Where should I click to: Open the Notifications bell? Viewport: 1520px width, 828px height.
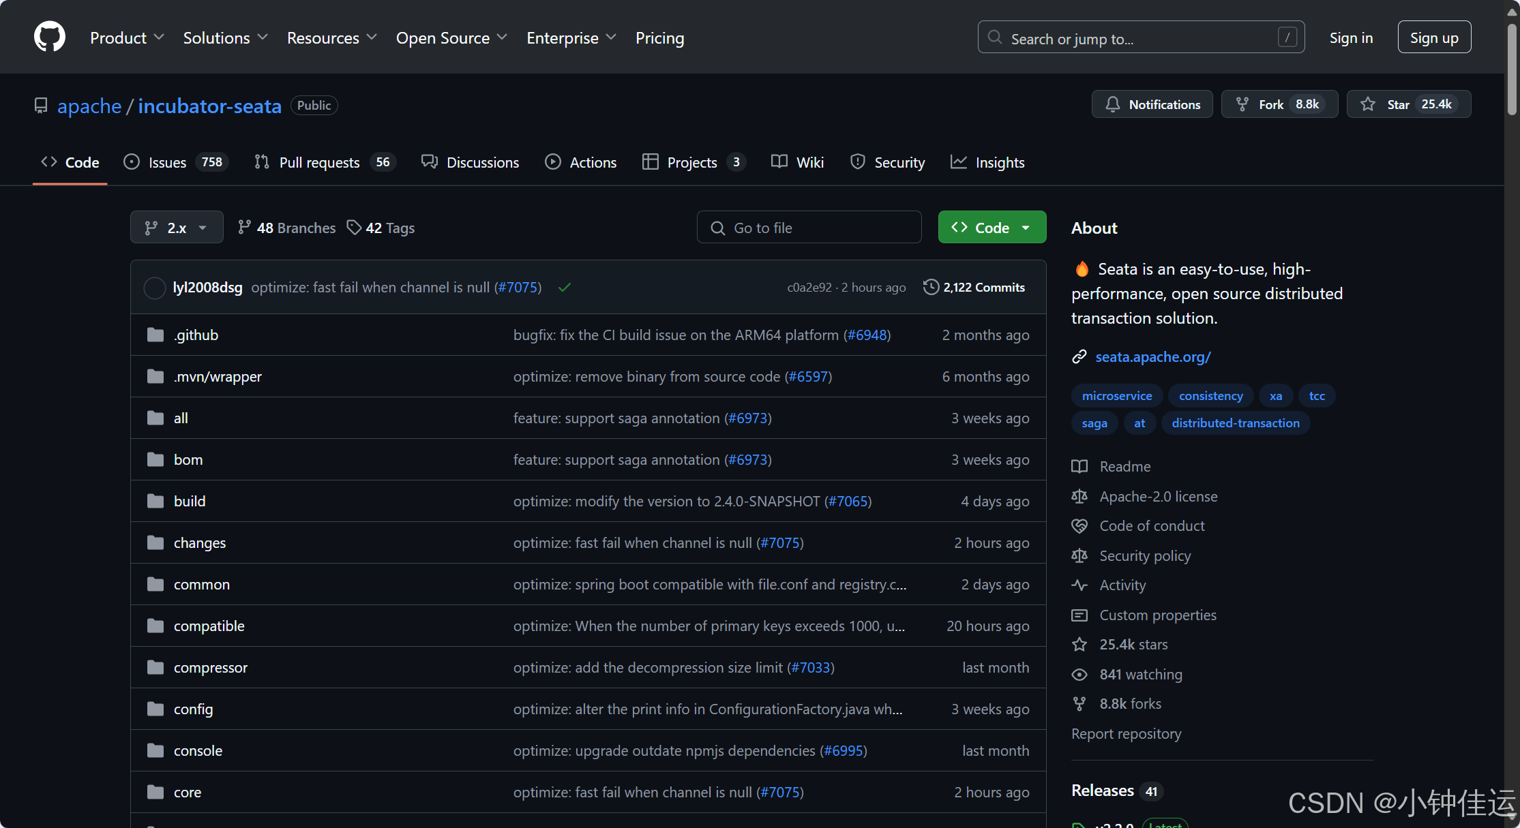1113,104
